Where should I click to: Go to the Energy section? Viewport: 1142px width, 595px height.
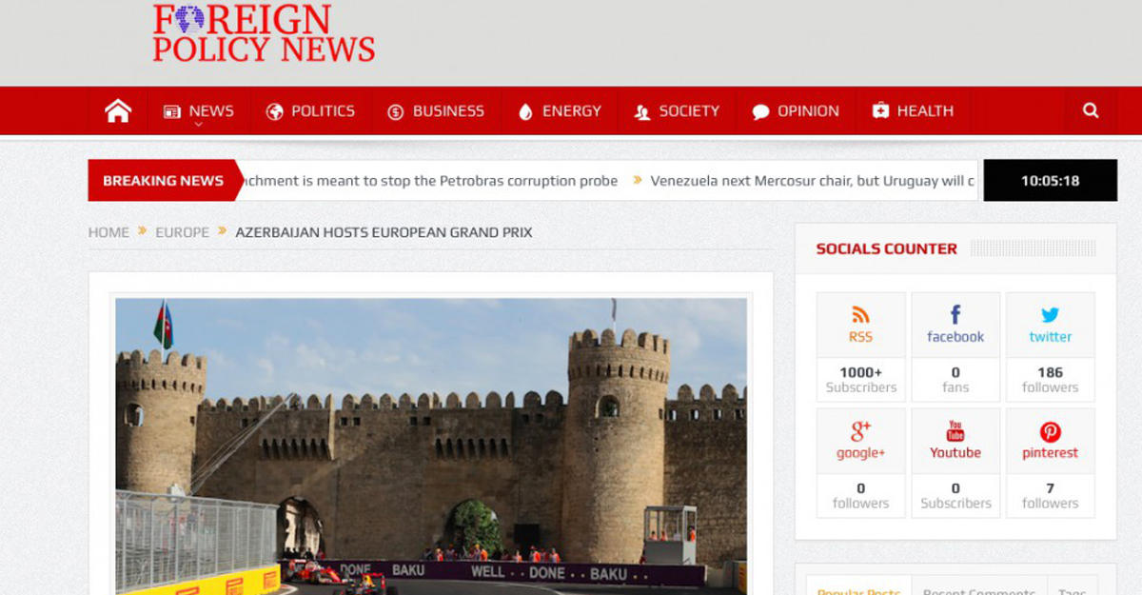[560, 111]
